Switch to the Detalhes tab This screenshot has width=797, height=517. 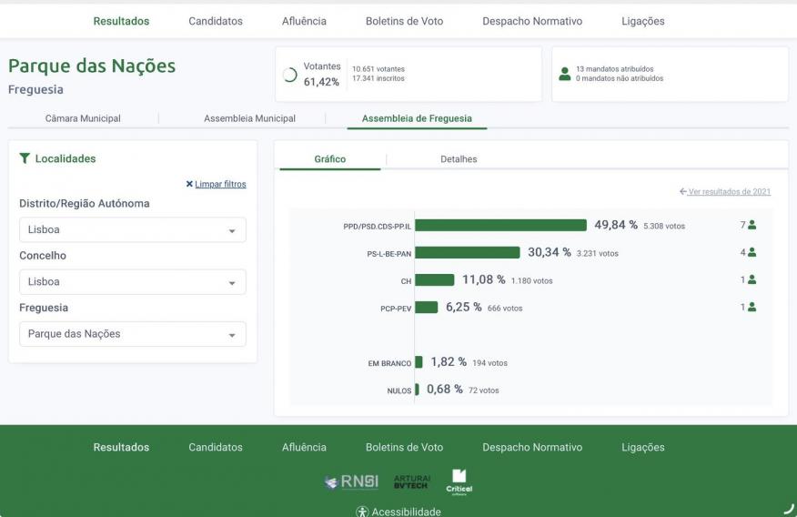tap(459, 159)
